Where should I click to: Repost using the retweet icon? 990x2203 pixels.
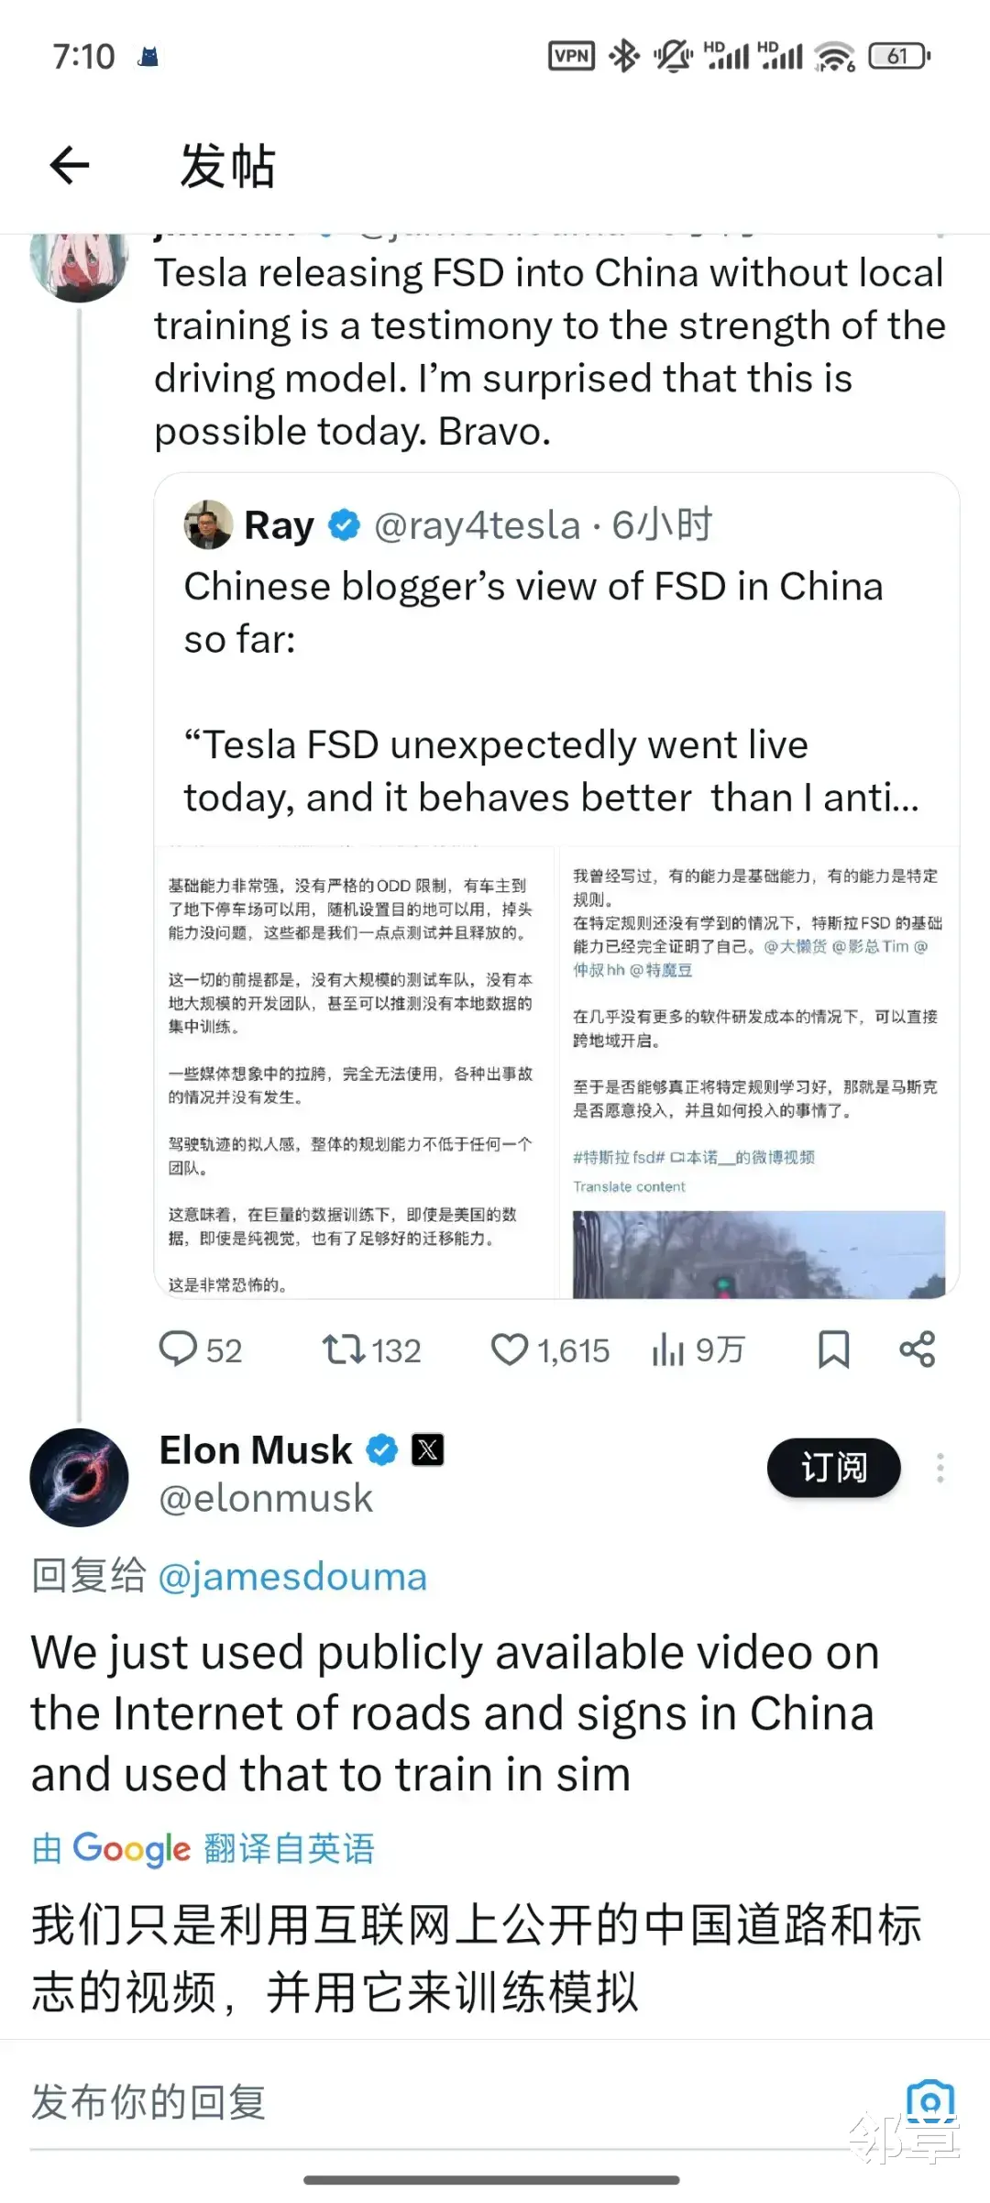343,1349
